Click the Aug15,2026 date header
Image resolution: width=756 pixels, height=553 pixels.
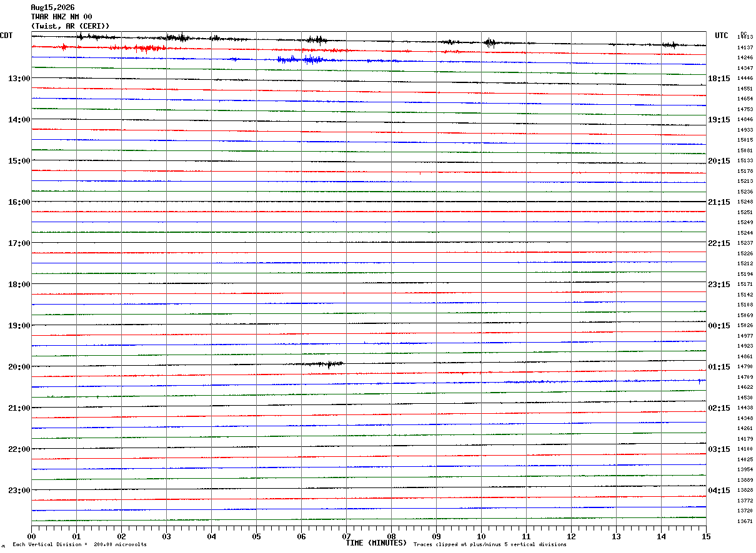pos(52,7)
